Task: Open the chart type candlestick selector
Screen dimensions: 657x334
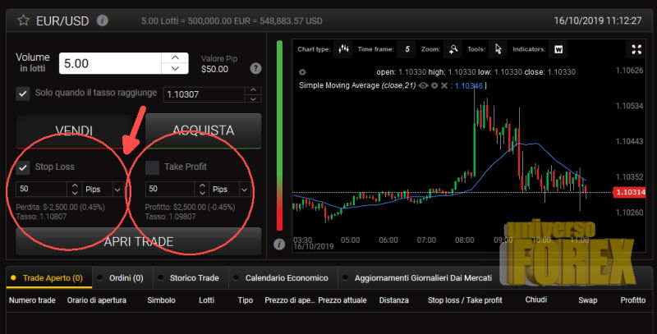Action: [x=343, y=49]
